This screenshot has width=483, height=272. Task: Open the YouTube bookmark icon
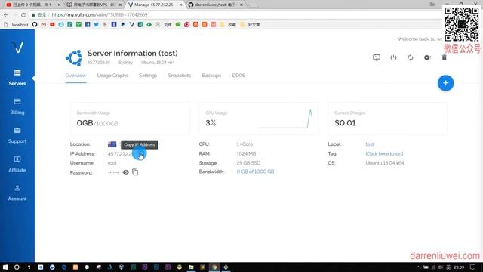click(x=52, y=24)
